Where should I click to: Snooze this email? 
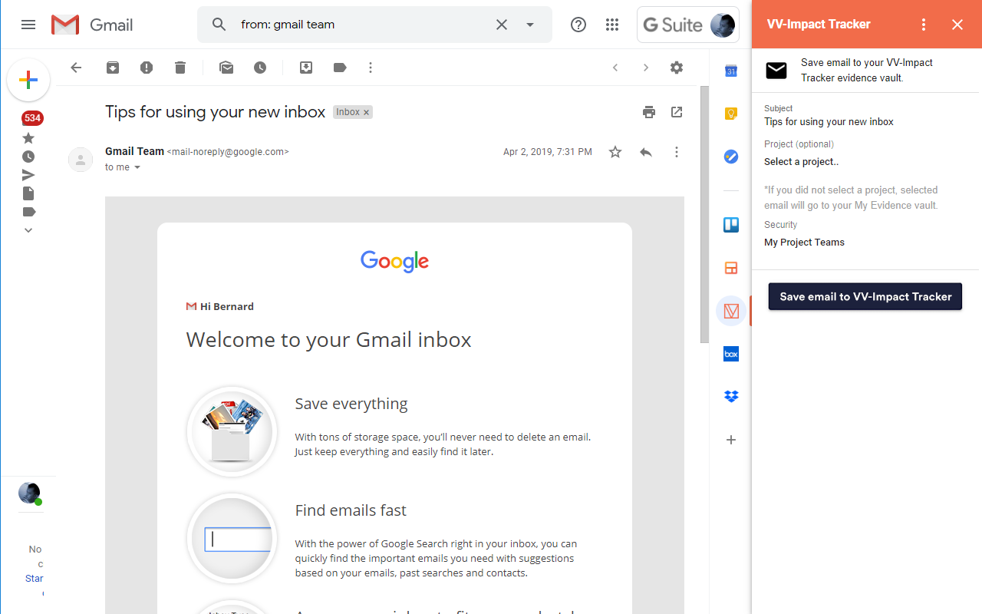(260, 68)
